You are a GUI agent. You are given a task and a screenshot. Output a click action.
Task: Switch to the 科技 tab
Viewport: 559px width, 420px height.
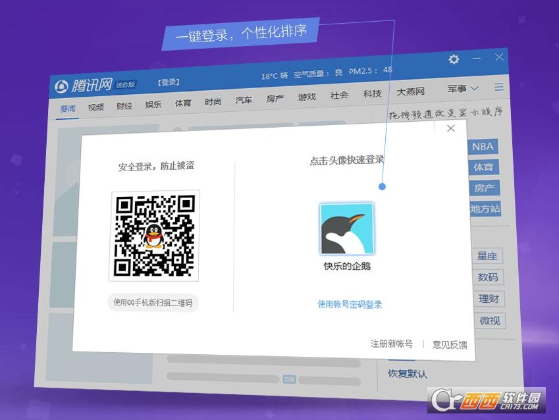tap(373, 93)
